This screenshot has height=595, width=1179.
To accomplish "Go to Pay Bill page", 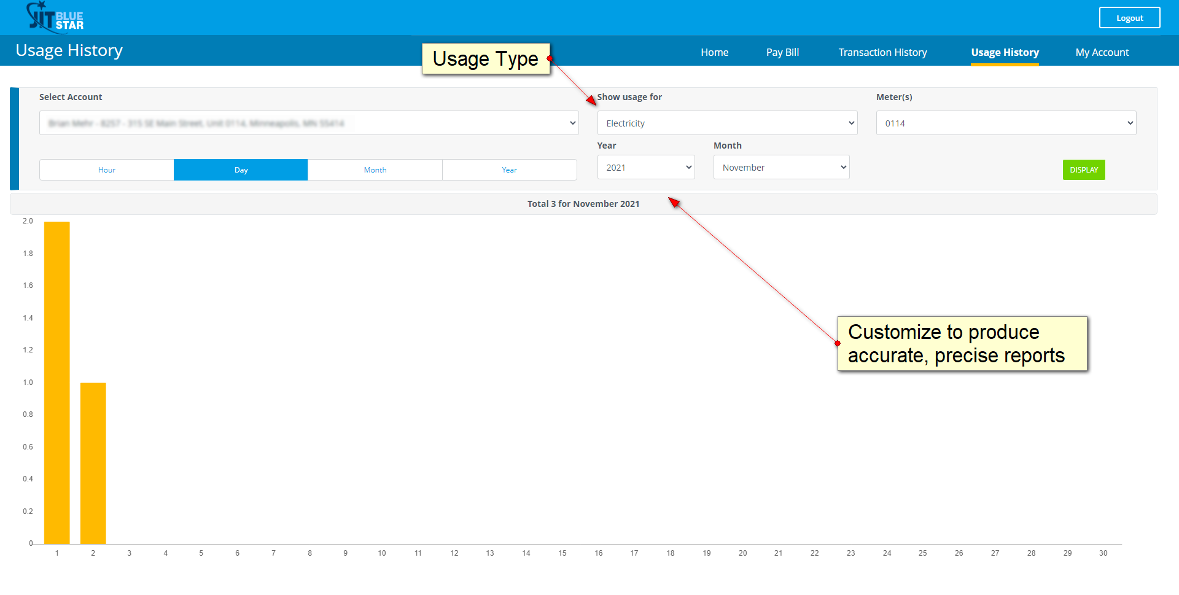I will (782, 52).
